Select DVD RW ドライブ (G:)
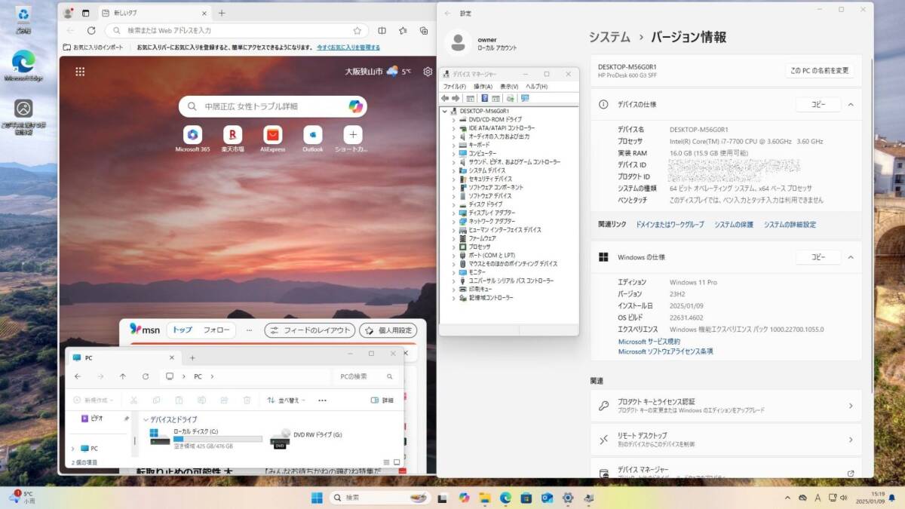 (307, 439)
